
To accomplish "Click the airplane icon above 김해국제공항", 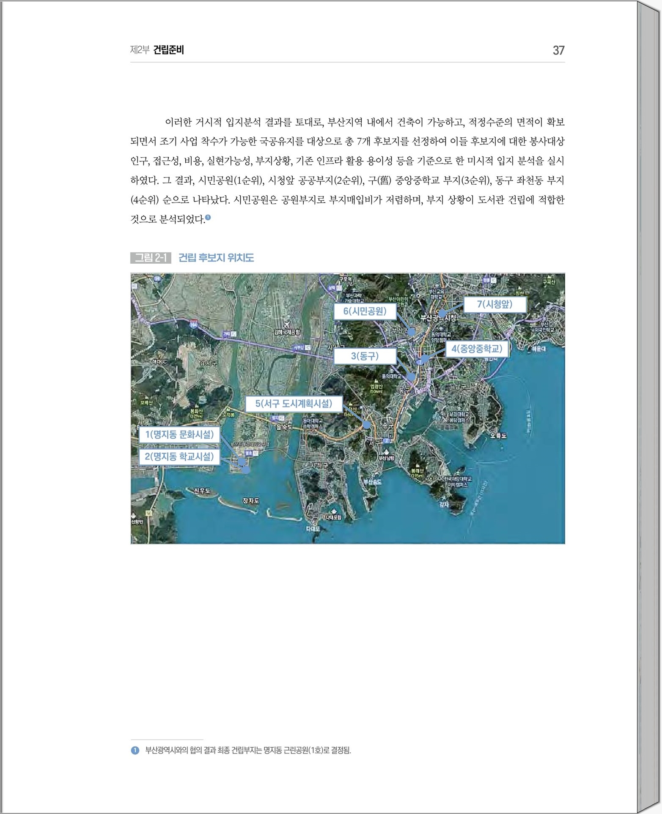I will pos(287,324).
